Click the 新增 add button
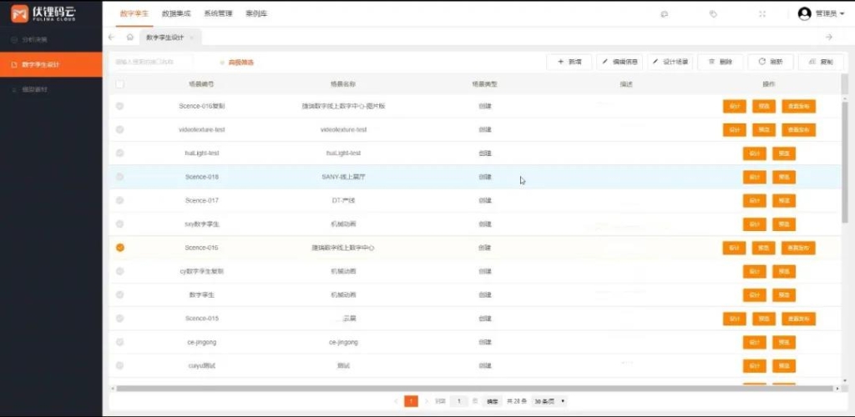The height and width of the screenshot is (417, 855). pyautogui.click(x=569, y=63)
